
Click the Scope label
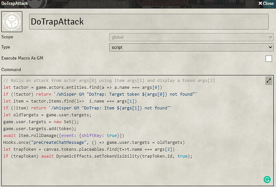7,37
